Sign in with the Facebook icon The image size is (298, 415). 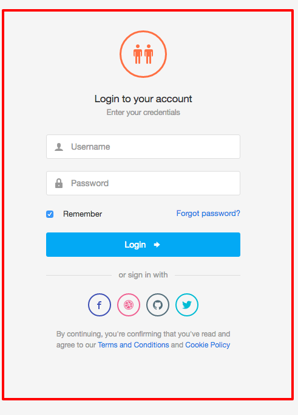100,305
